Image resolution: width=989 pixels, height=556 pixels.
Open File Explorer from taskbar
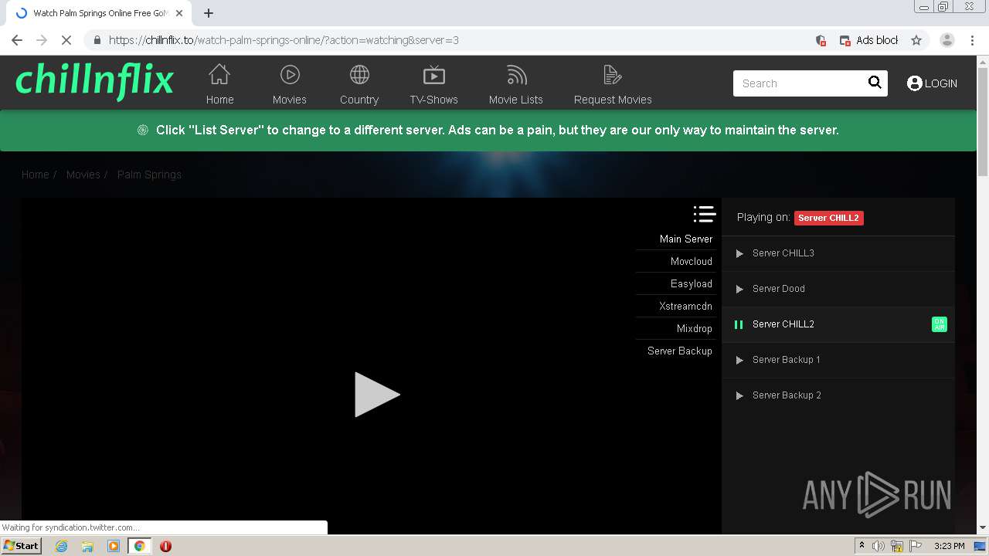(87, 546)
